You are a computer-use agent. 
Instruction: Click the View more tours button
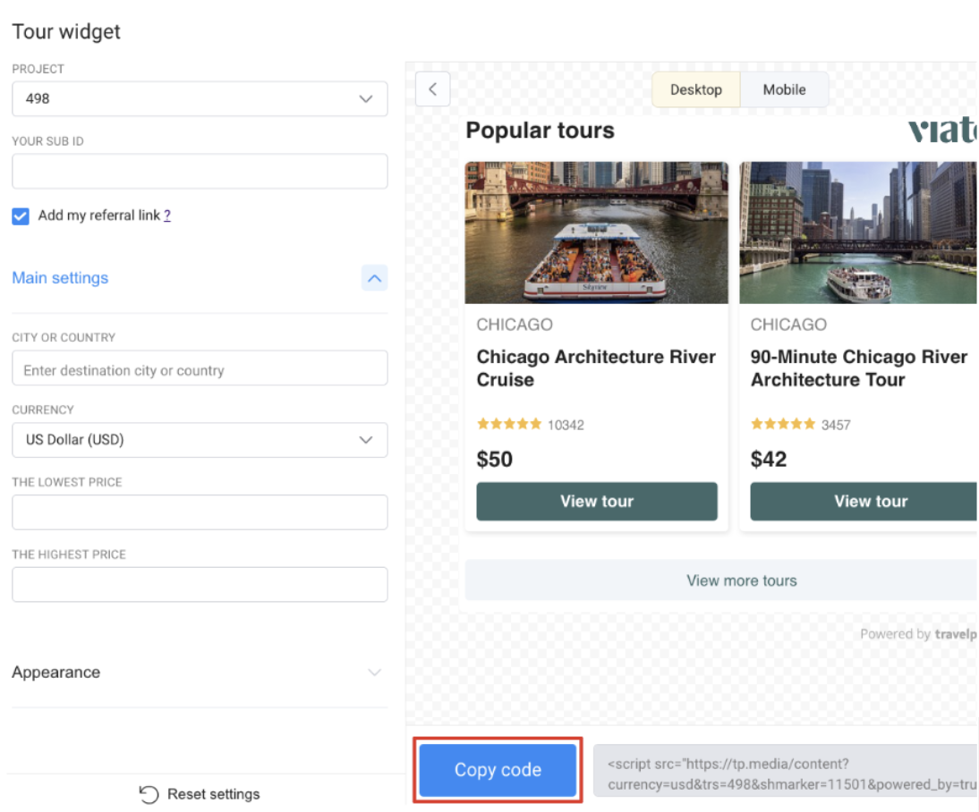[721, 580]
